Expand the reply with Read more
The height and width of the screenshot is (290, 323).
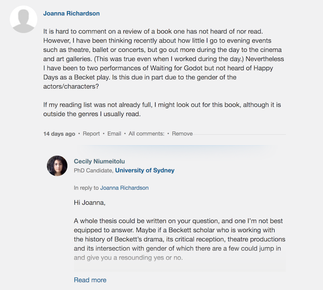(90, 280)
